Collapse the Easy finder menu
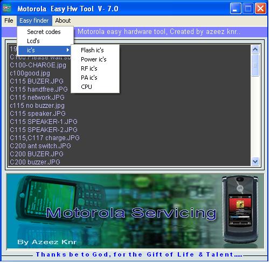 34,20
